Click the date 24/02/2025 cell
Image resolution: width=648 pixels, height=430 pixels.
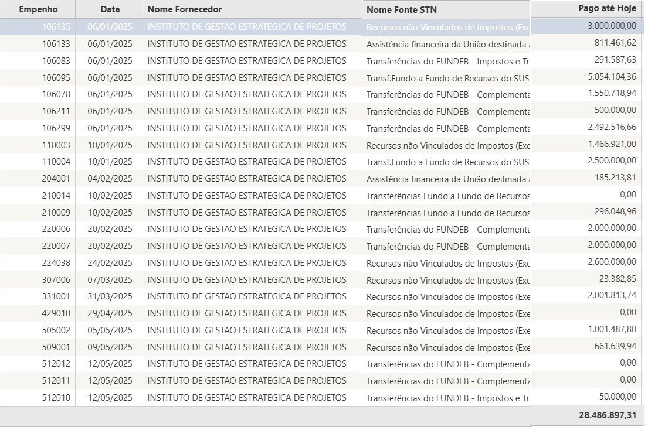click(x=110, y=263)
